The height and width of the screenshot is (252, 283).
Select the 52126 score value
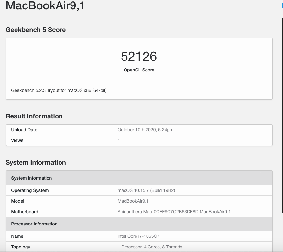coord(139,56)
